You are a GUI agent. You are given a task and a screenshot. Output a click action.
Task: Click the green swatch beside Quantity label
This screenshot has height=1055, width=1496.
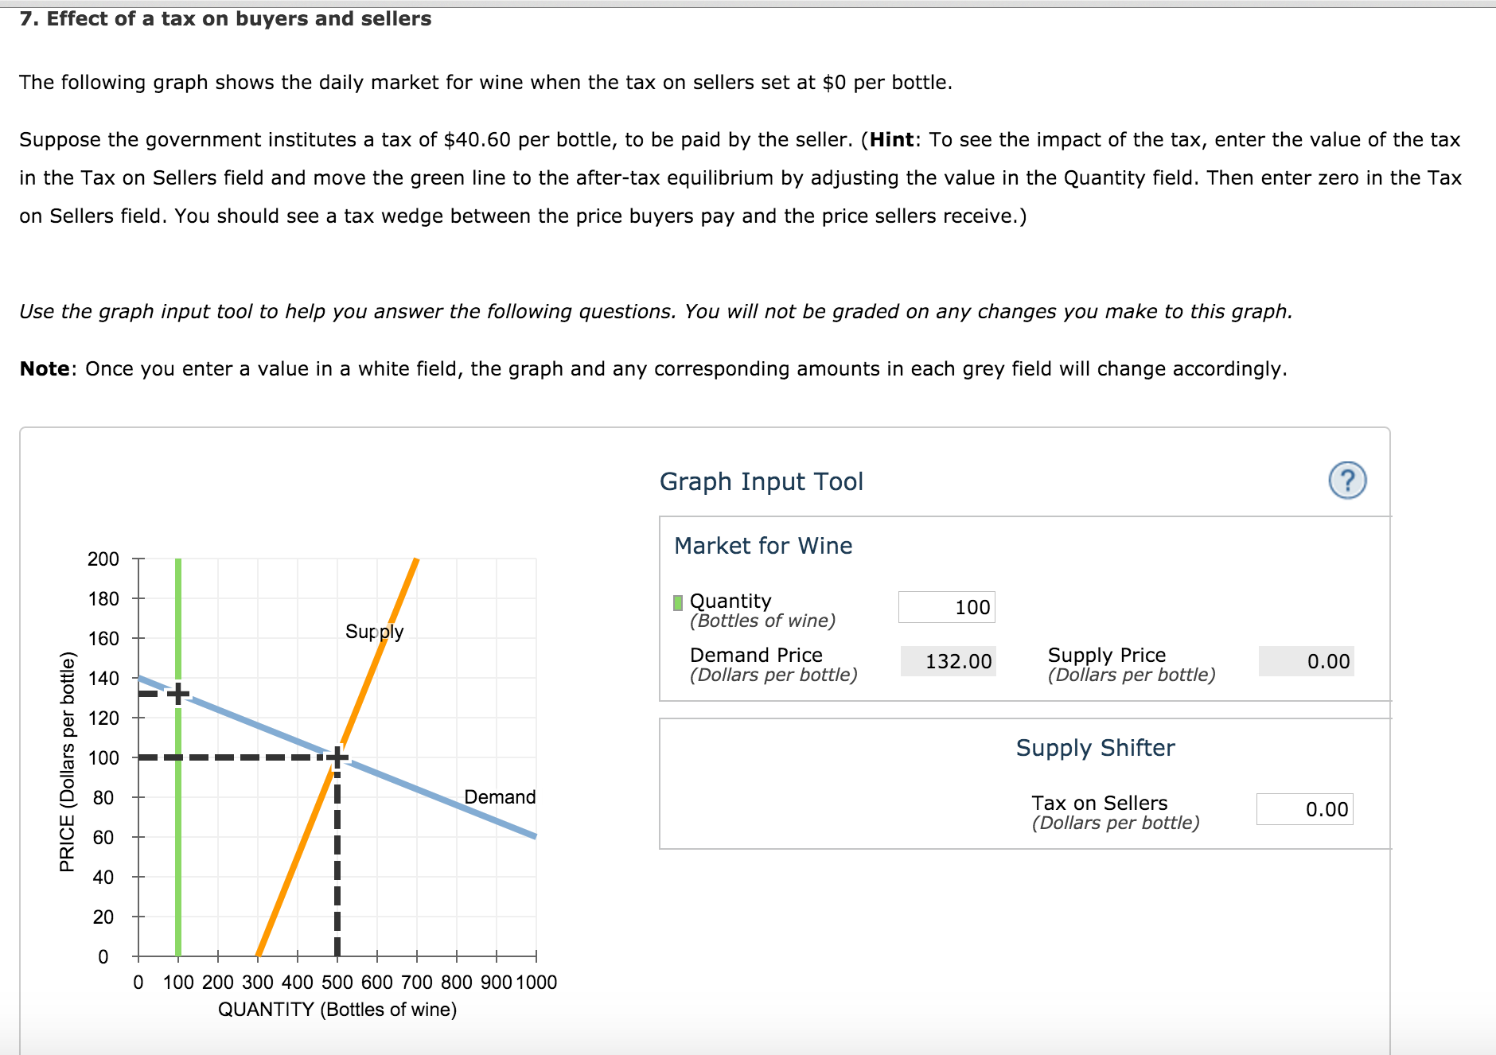[x=678, y=602]
